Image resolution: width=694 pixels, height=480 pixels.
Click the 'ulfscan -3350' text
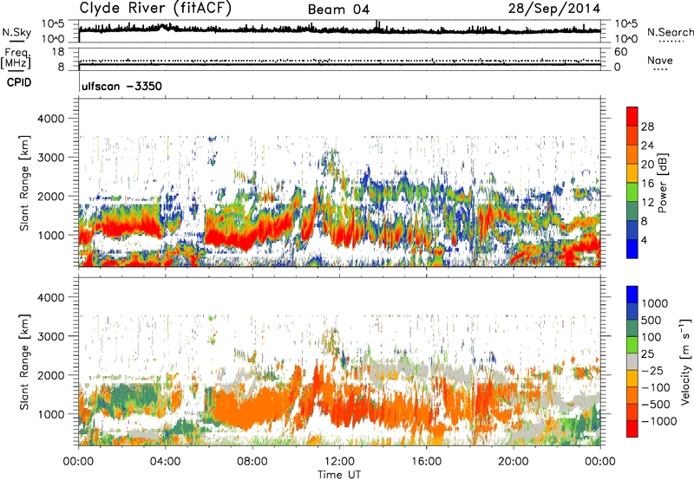[121, 86]
